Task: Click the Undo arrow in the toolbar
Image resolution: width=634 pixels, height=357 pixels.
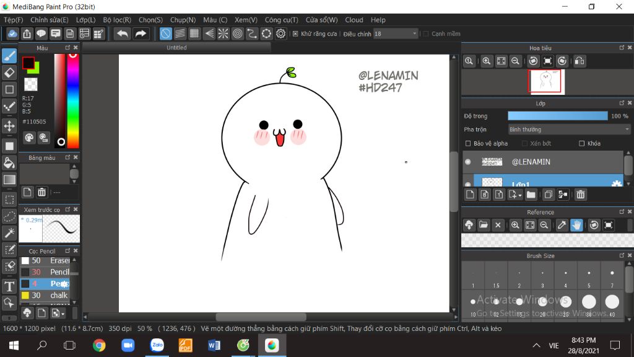Action: pyautogui.click(x=122, y=33)
